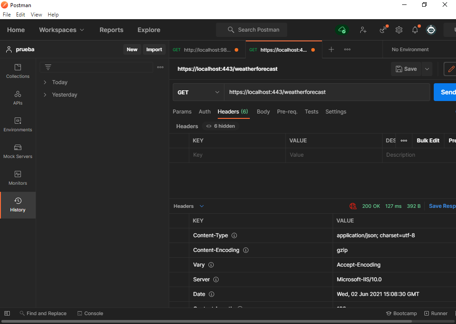The width and height of the screenshot is (456, 324).
Task: Open tab options ellipsis menu
Action: click(x=347, y=49)
